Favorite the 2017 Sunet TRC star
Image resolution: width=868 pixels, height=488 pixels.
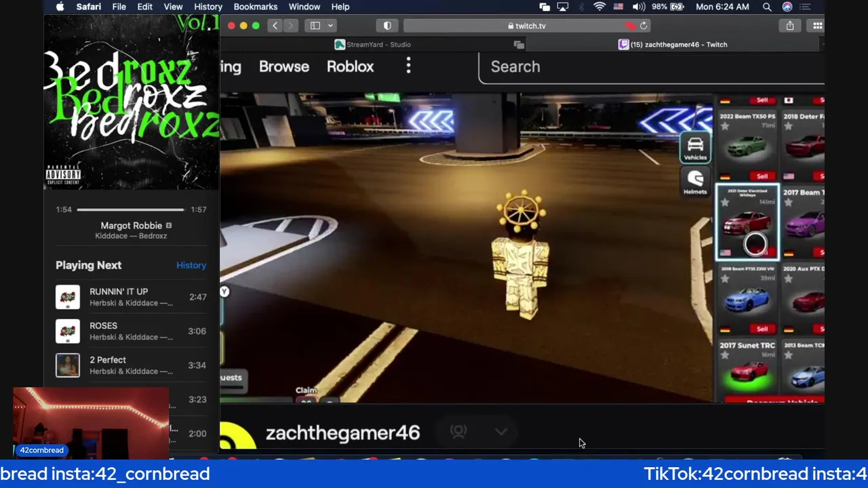click(725, 354)
